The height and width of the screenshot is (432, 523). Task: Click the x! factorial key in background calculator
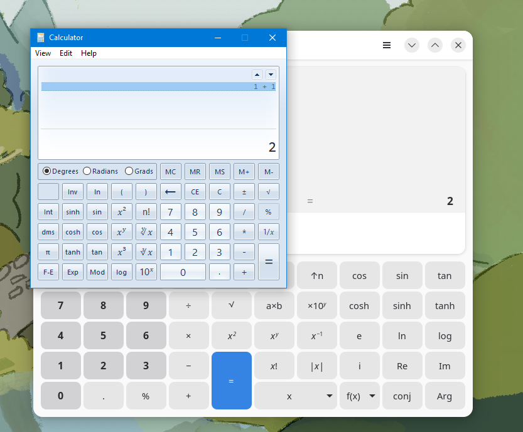(x=274, y=366)
